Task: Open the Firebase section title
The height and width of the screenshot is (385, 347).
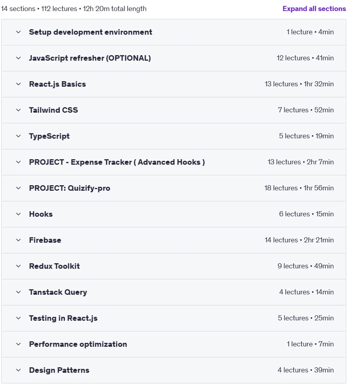Action: pyautogui.click(x=45, y=240)
